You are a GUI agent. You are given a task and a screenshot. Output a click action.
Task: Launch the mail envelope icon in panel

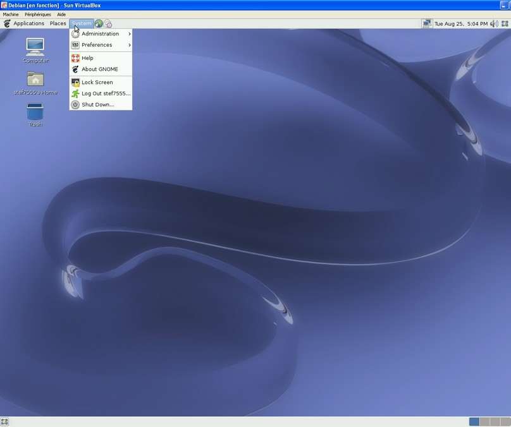point(108,23)
